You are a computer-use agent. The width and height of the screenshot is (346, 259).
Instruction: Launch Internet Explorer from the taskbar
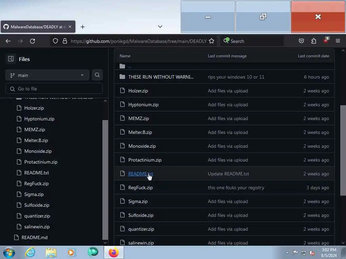(30, 252)
